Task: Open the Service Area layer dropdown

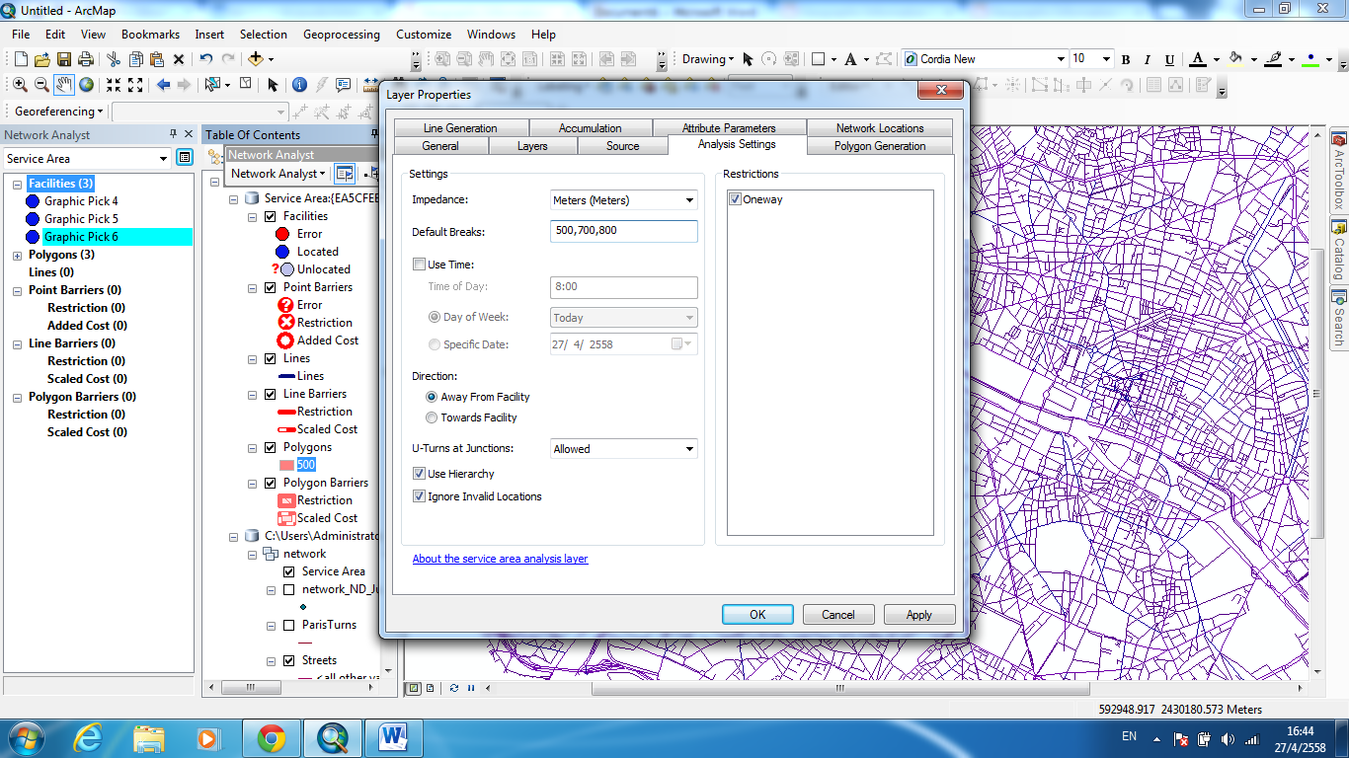Action: pos(164,158)
